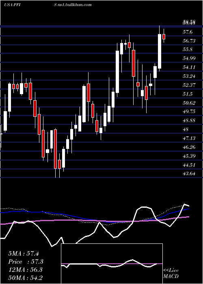Click the '<<Live MACD' label
This screenshot has width=203, height=284.
coord(171,273)
